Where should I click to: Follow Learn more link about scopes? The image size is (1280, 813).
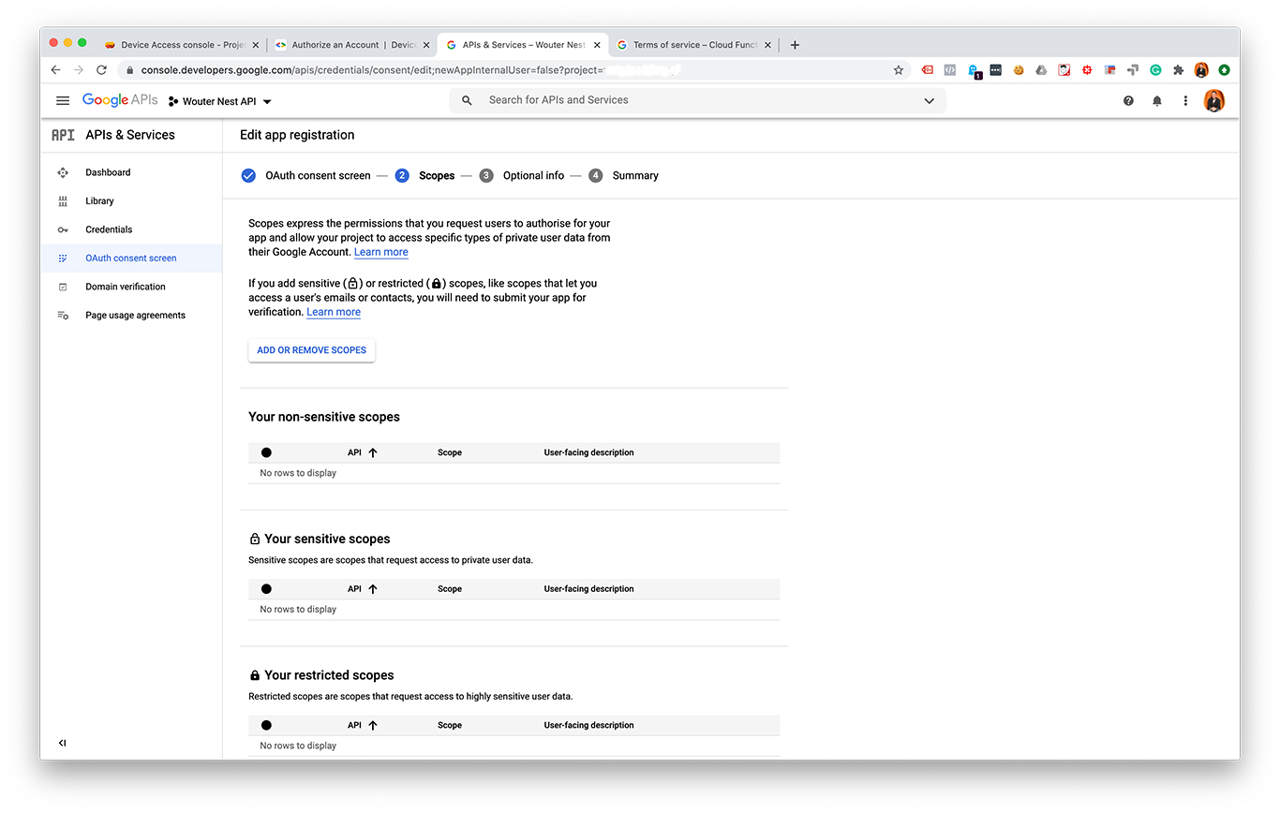381,252
